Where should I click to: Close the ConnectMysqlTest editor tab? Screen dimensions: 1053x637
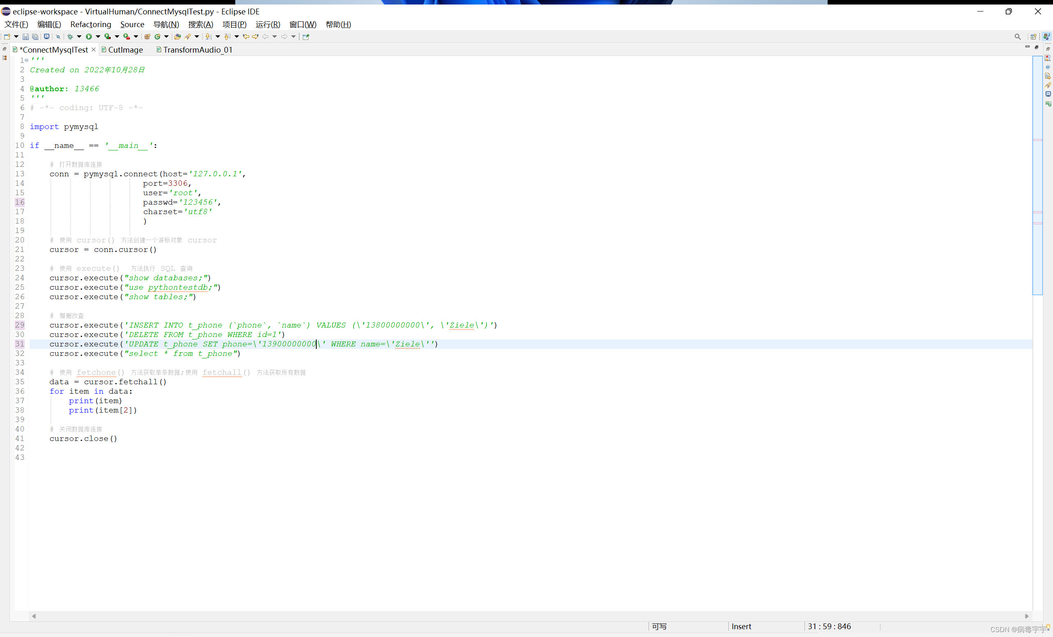pos(94,50)
